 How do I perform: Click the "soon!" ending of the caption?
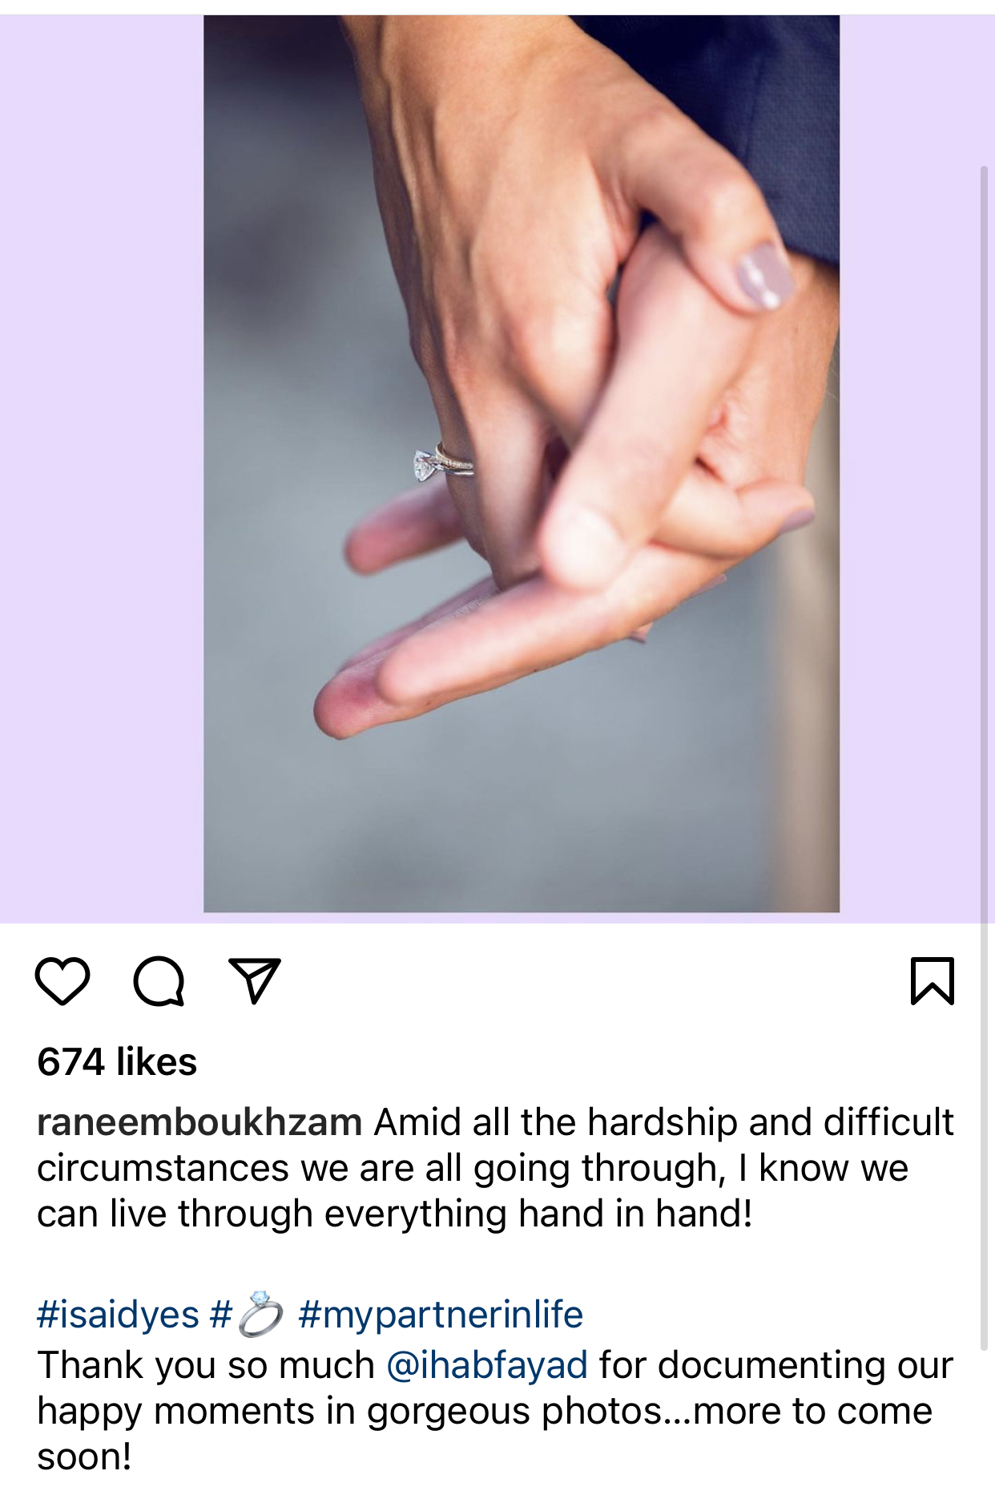click(x=84, y=1457)
